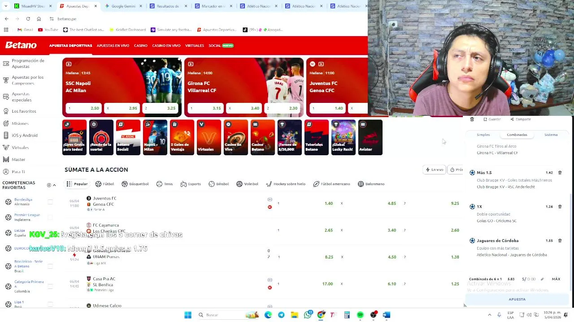This screenshot has height=322, width=574.
Task: Open the Casino menu item
Action: coord(140,46)
